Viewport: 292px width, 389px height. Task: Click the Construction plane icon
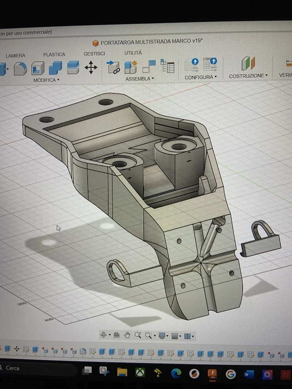tap(248, 64)
